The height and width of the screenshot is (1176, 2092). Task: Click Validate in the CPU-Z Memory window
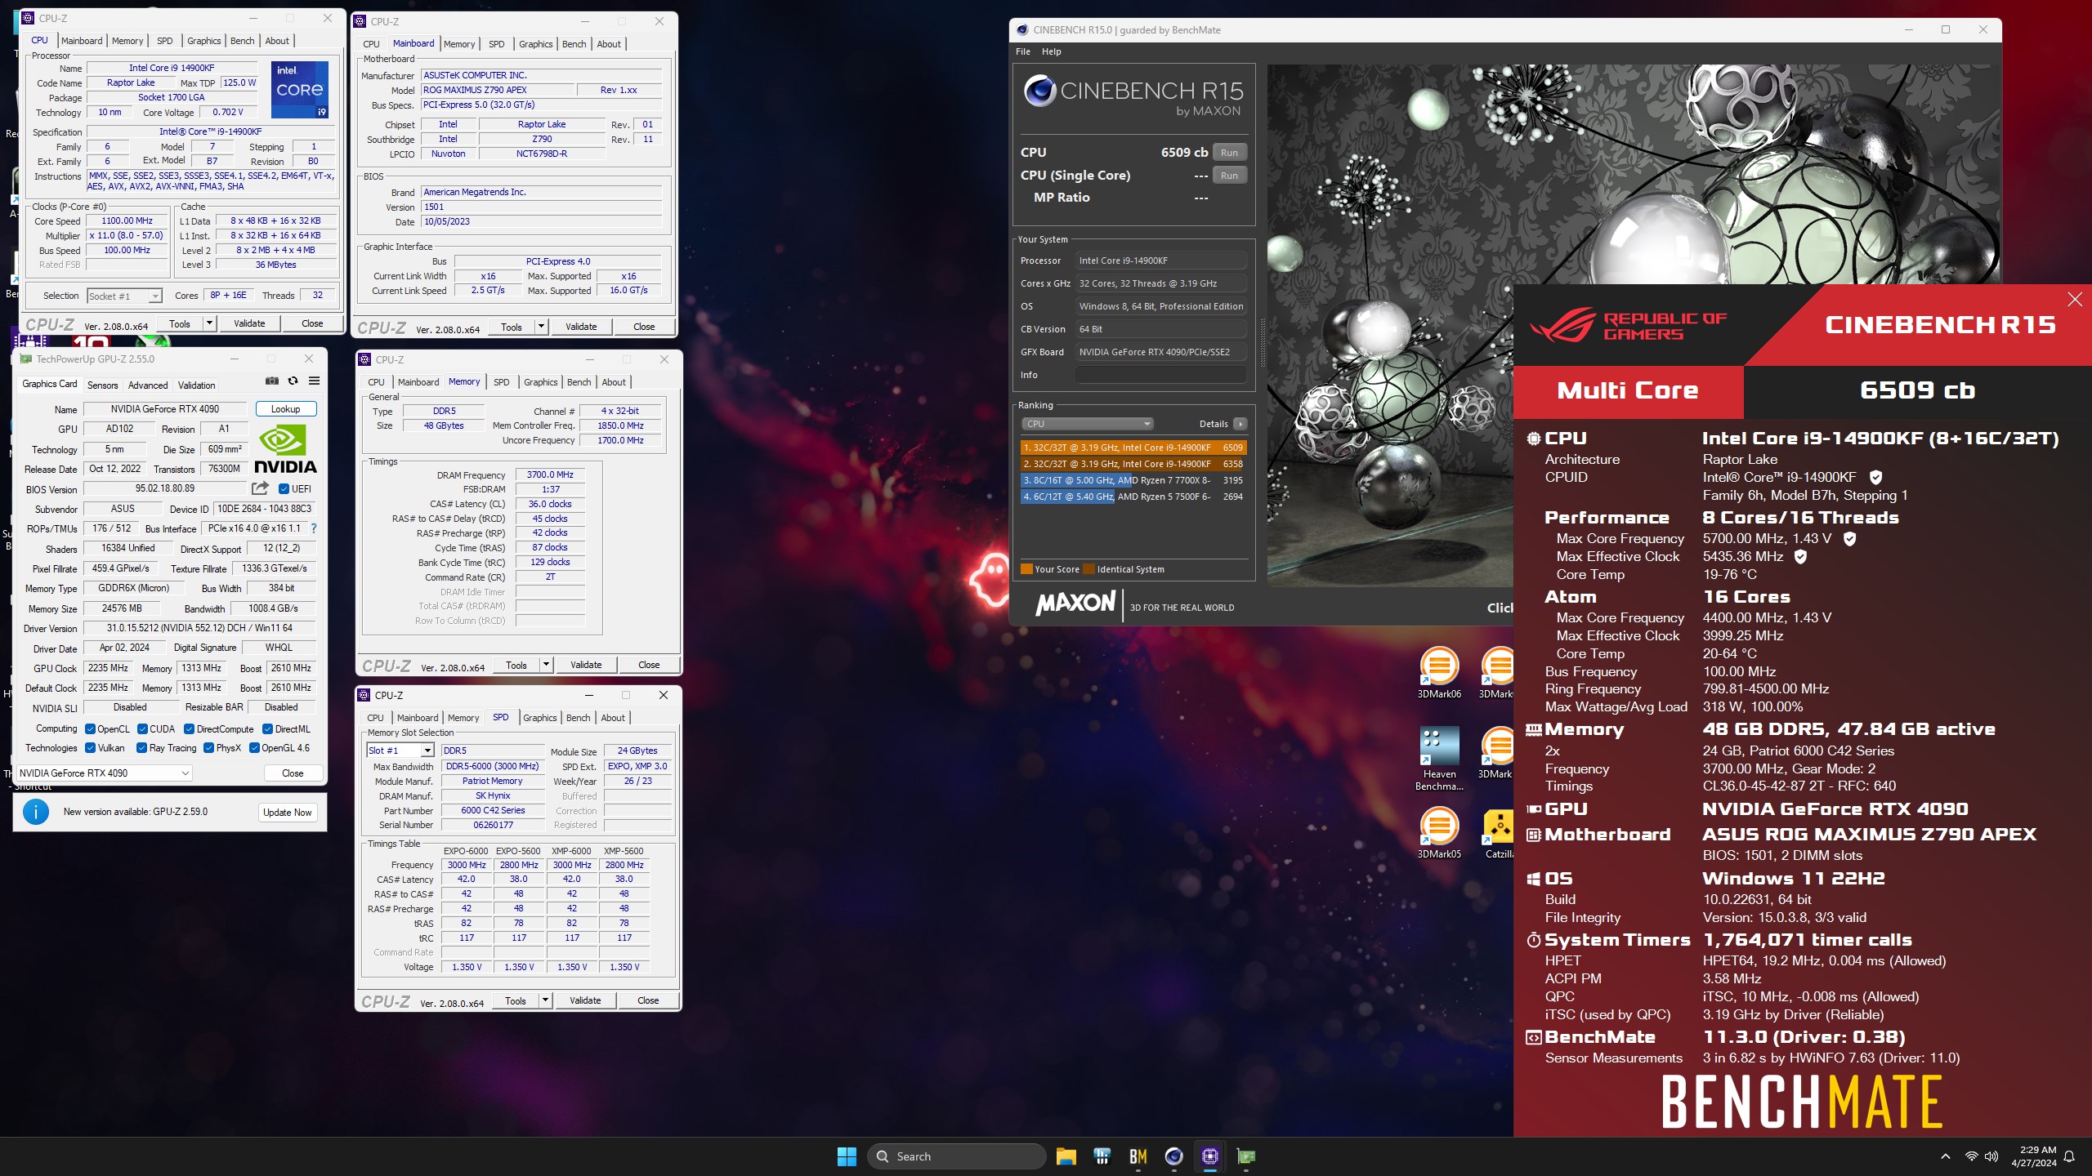coord(586,665)
